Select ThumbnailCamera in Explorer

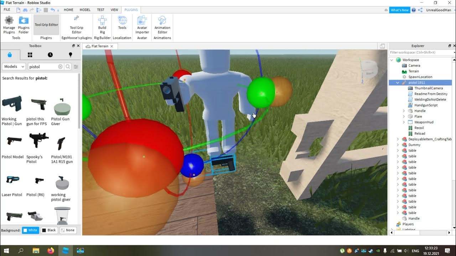(428, 88)
